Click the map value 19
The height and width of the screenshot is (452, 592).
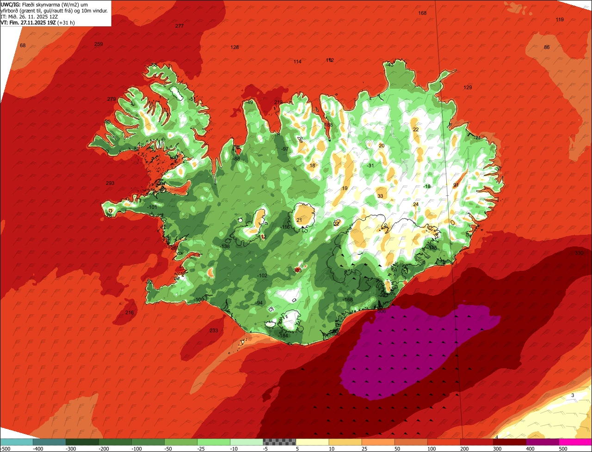(x=345, y=188)
